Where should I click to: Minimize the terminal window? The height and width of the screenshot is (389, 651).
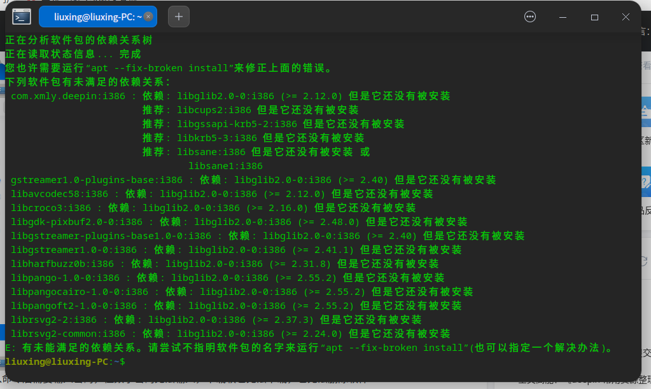click(563, 17)
